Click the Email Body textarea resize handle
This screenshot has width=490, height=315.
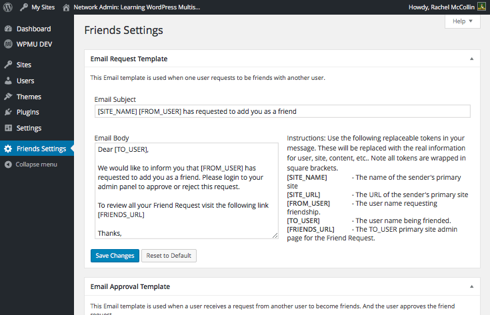tap(275, 235)
